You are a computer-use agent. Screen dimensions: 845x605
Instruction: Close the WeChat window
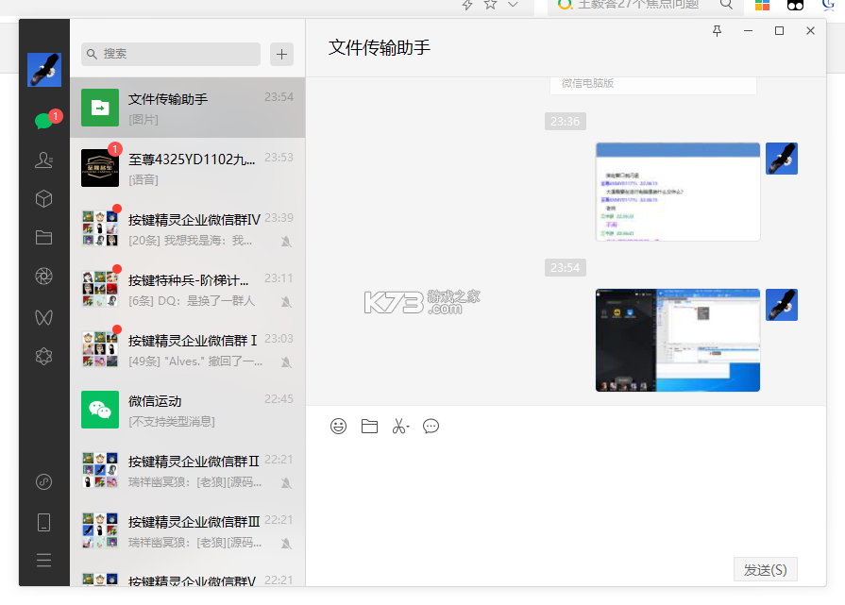(810, 31)
